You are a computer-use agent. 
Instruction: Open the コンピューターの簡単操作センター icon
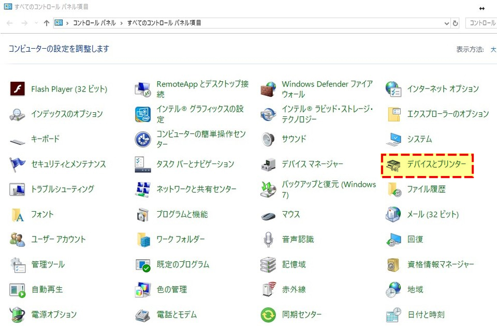(143, 139)
